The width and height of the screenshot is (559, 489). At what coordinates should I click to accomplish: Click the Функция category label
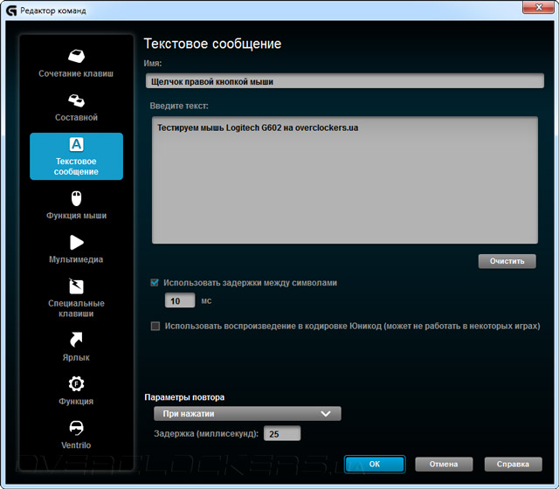pos(76,402)
